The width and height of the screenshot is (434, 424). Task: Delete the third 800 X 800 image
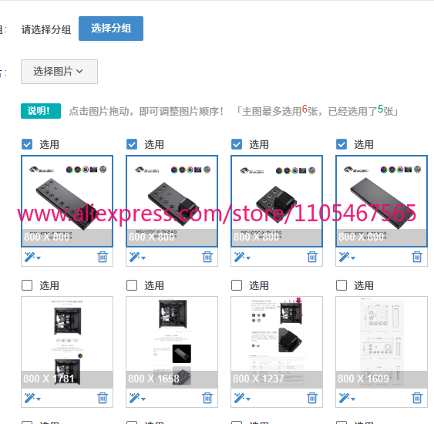click(312, 257)
